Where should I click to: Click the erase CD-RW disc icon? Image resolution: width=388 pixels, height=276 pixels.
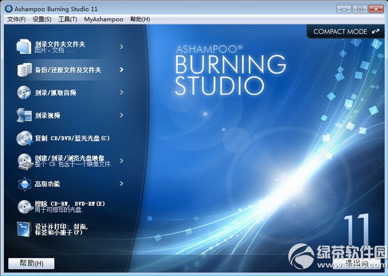click(x=25, y=207)
